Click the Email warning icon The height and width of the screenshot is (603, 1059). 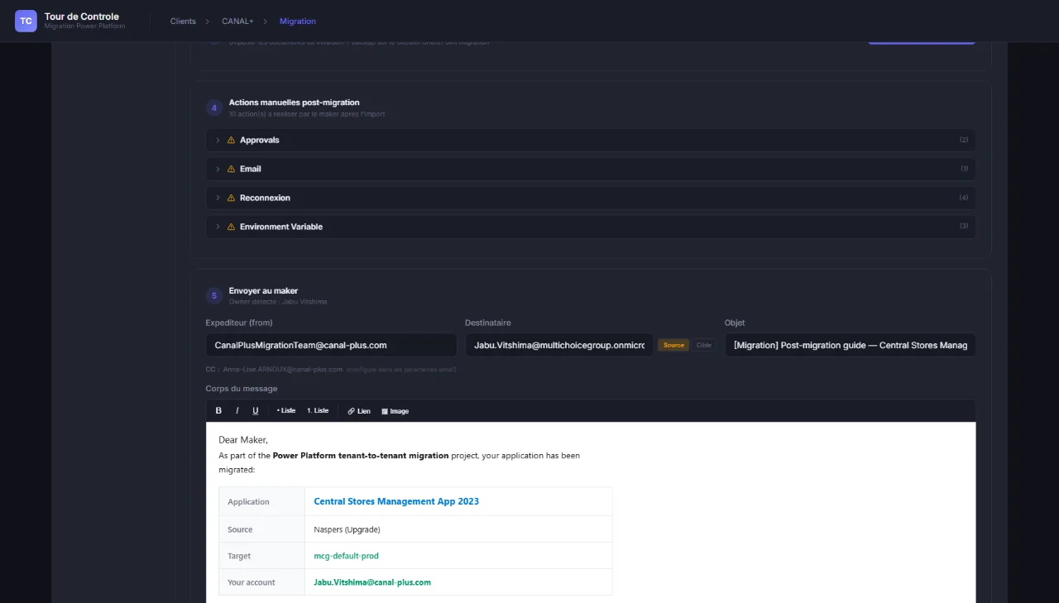click(231, 169)
